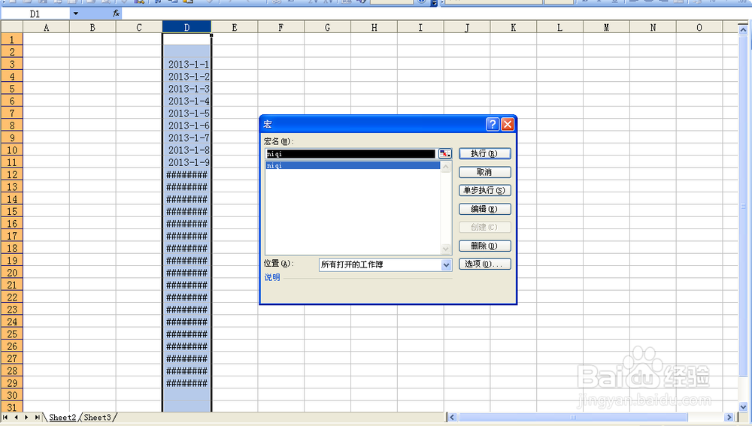Click the 单步执行 step-into button

tap(484, 190)
